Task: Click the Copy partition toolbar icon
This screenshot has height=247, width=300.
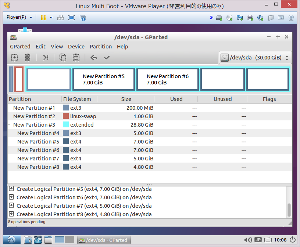Action: click(63, 58)
